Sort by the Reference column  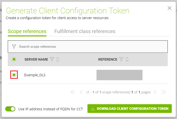[127, 59]
